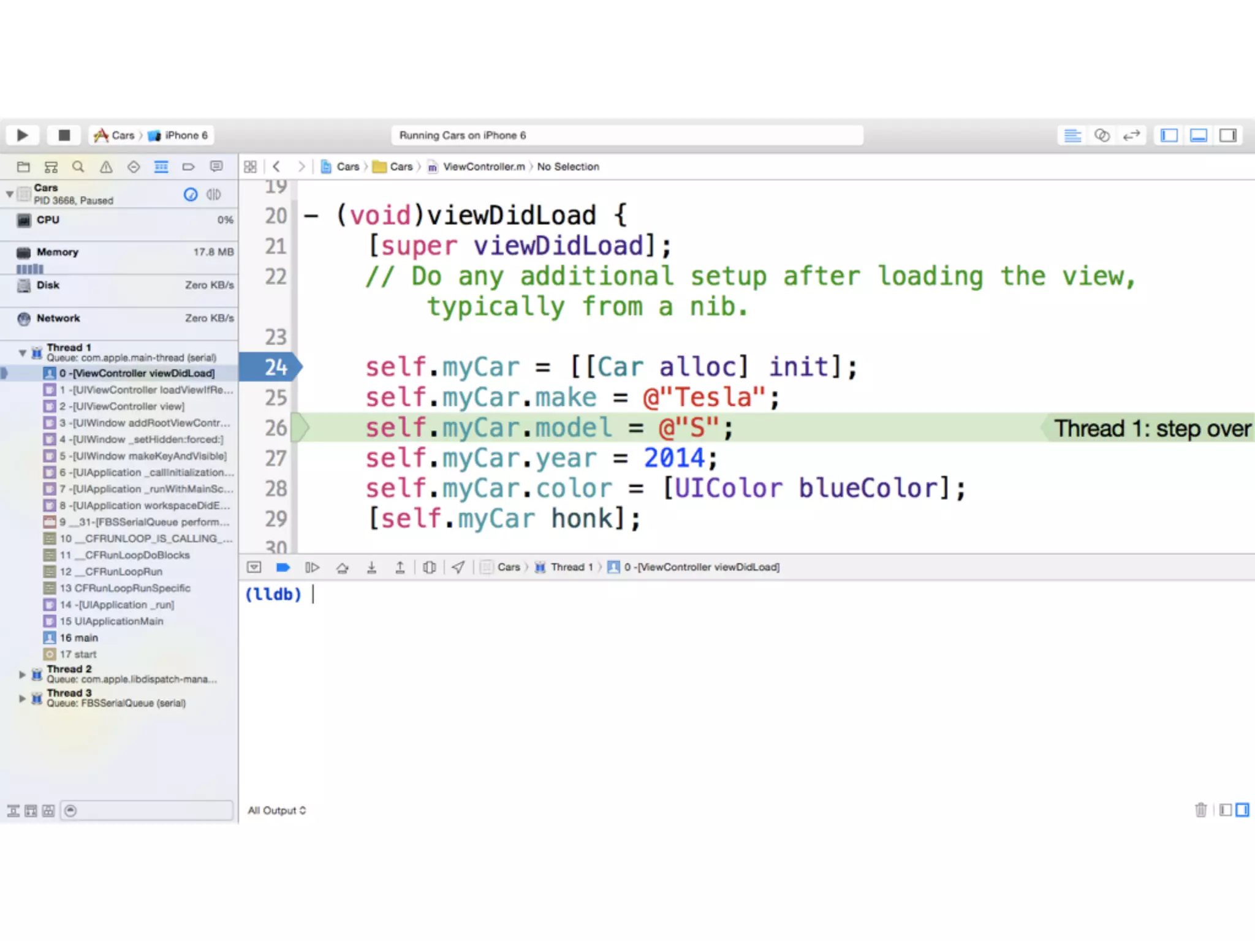The image size is (1255, 941).
Task: Click Continue program execution icon
Action: pyautogui.click(x=312, y=567)
